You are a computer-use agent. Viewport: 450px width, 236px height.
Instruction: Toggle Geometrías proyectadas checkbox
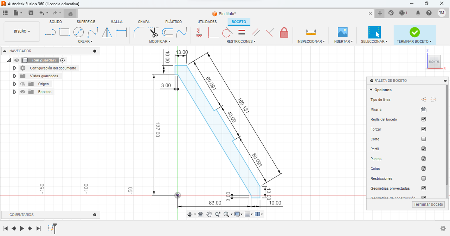[424, 188]
